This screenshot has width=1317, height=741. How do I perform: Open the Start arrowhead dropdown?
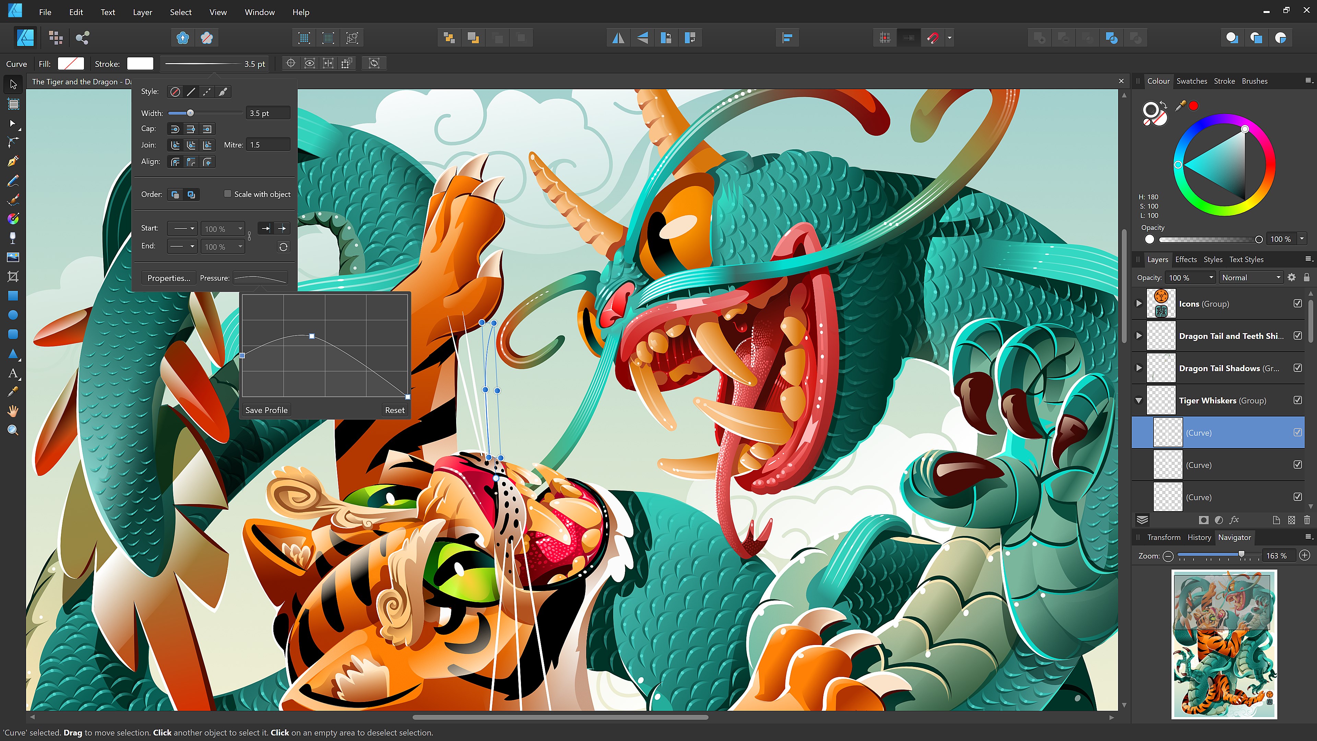click(182, 228)
